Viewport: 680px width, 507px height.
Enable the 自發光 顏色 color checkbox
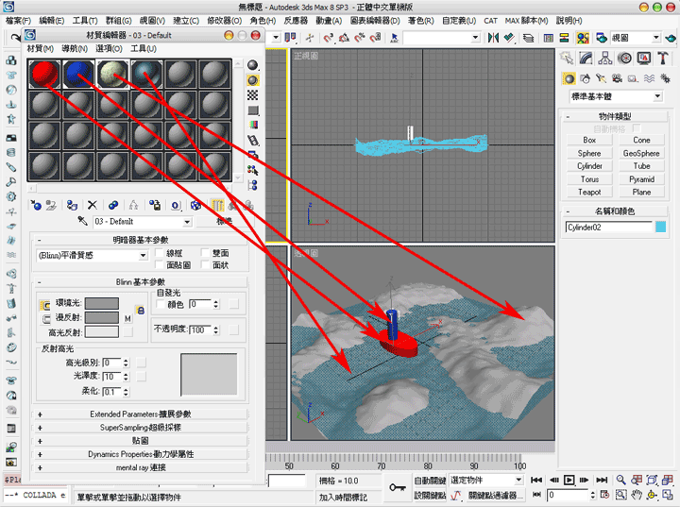pyautogui.click(x=161, y=304)
